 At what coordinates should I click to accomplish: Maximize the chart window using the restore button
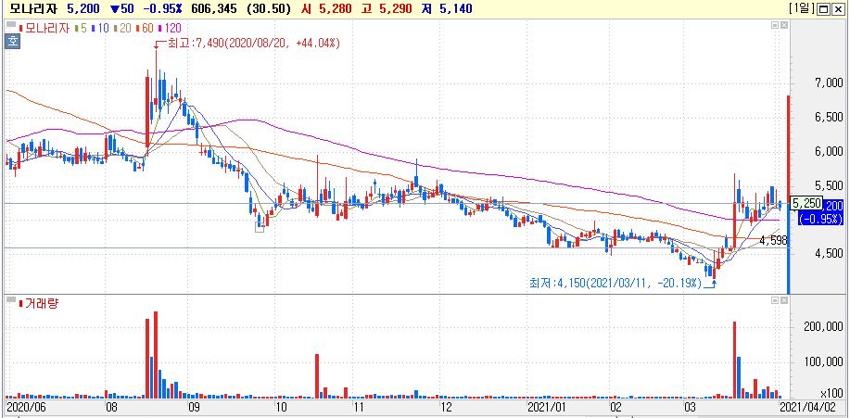[823, 8]
